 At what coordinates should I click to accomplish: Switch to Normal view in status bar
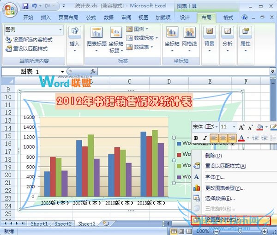174,231
